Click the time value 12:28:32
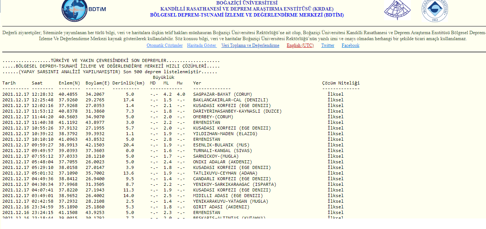This screenshot has height=229, width=486. (43, 94)
